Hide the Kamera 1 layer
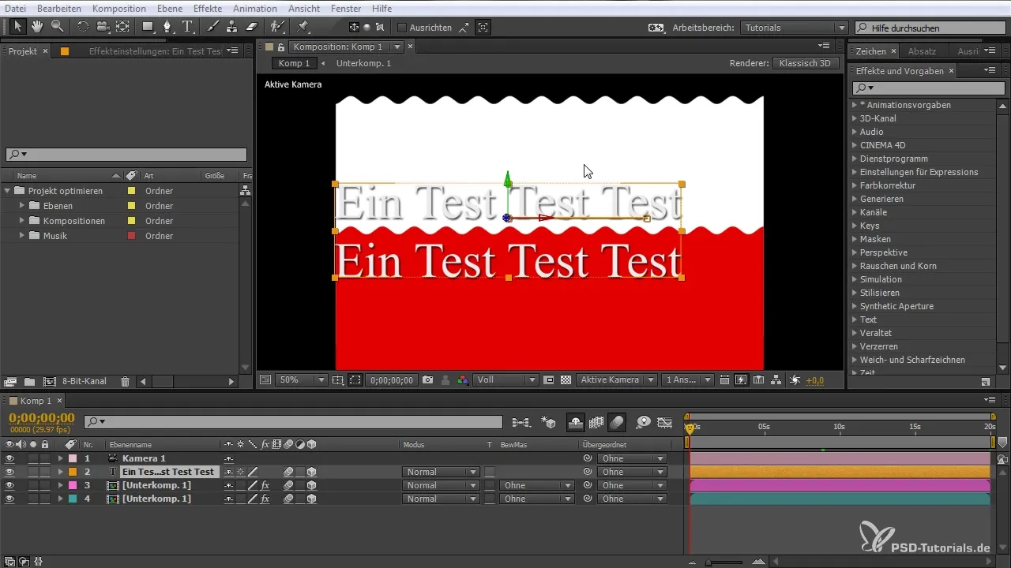The width and height of the screenshot is (1011, 568). click(9, 458)
